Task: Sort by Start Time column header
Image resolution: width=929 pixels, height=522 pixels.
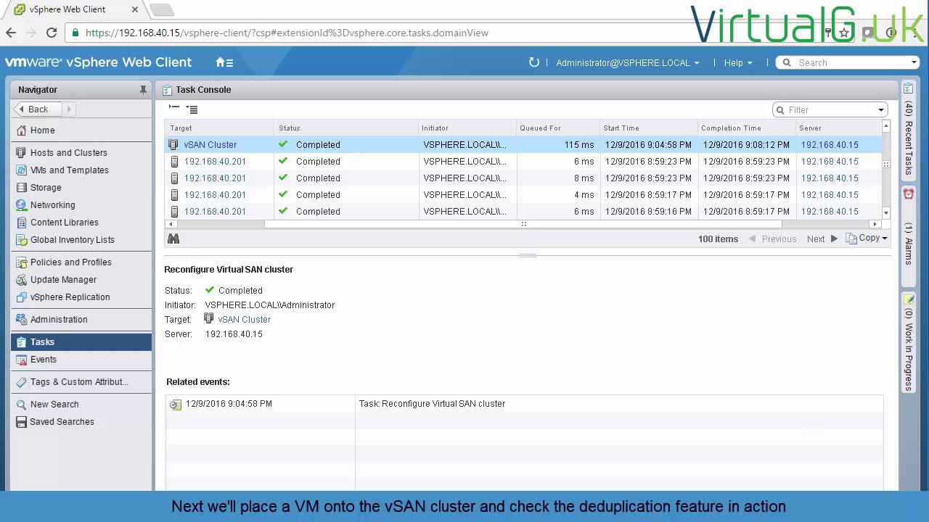Action: 648,128
